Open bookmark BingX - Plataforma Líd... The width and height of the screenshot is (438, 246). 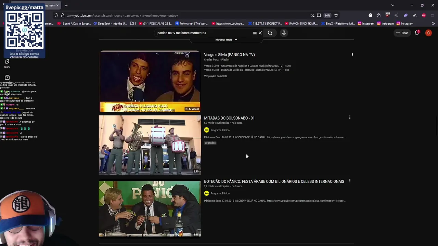click(338, 24)
